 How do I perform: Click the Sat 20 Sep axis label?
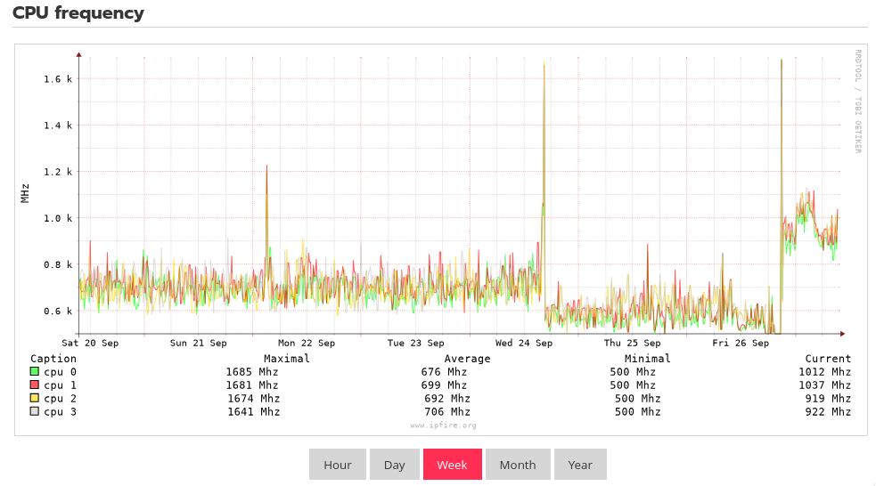90,343
